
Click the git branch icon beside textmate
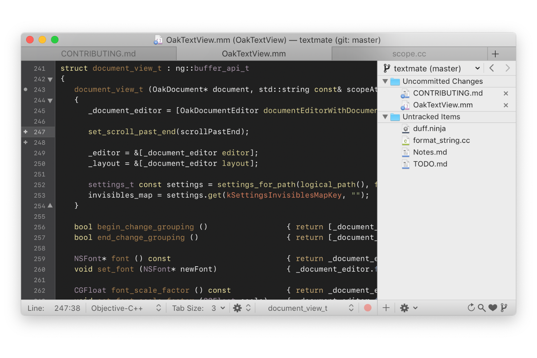pos(387,68)
